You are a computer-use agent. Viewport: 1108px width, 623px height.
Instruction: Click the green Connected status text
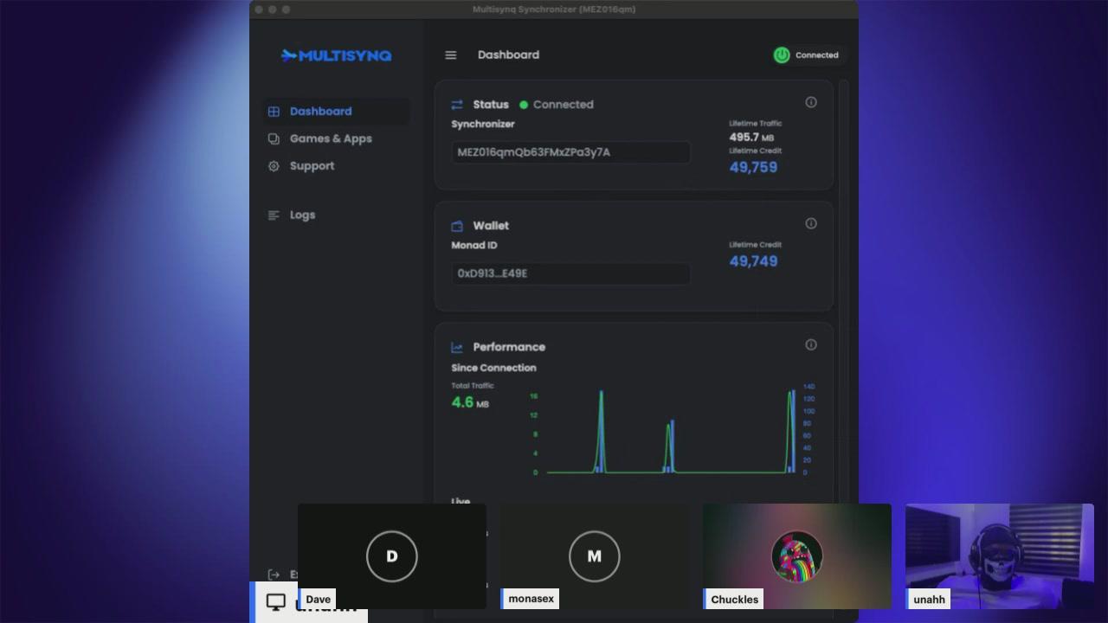(x=563, y=105)
